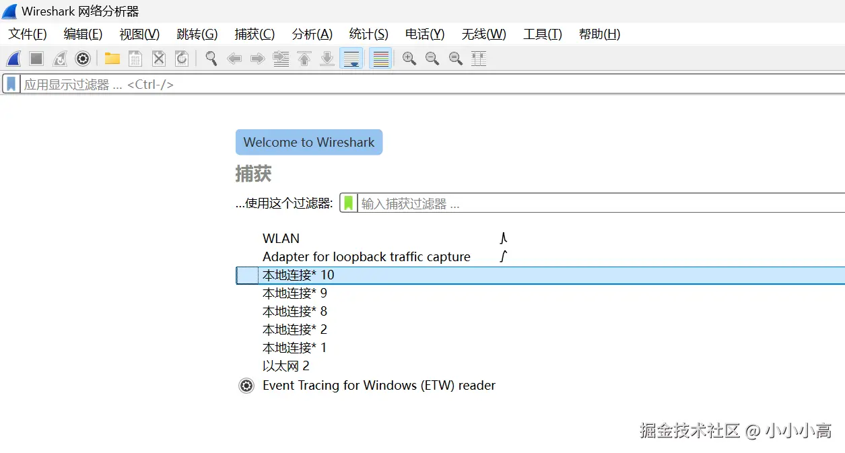
Task: Restart the current capture icon
Action: pos(60,59)
